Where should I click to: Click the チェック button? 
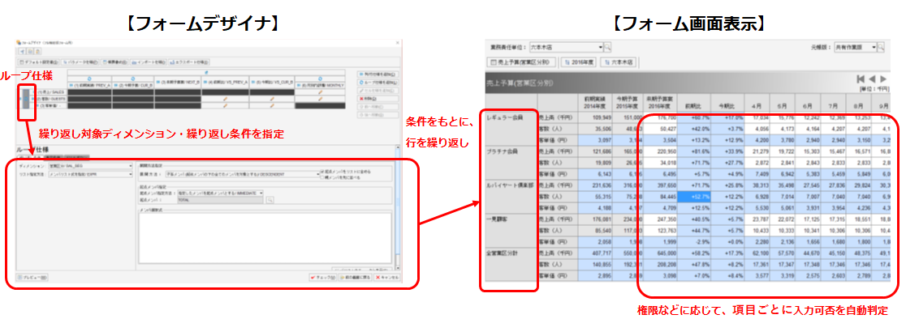pyautogui.click(x=323, y=277)
